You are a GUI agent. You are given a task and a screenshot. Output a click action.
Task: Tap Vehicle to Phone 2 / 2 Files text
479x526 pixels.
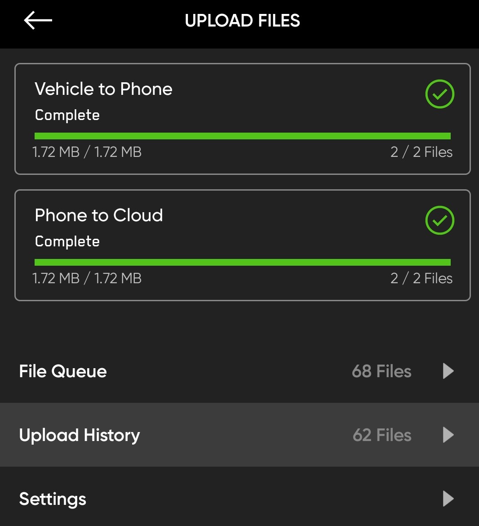coord(421,152)
